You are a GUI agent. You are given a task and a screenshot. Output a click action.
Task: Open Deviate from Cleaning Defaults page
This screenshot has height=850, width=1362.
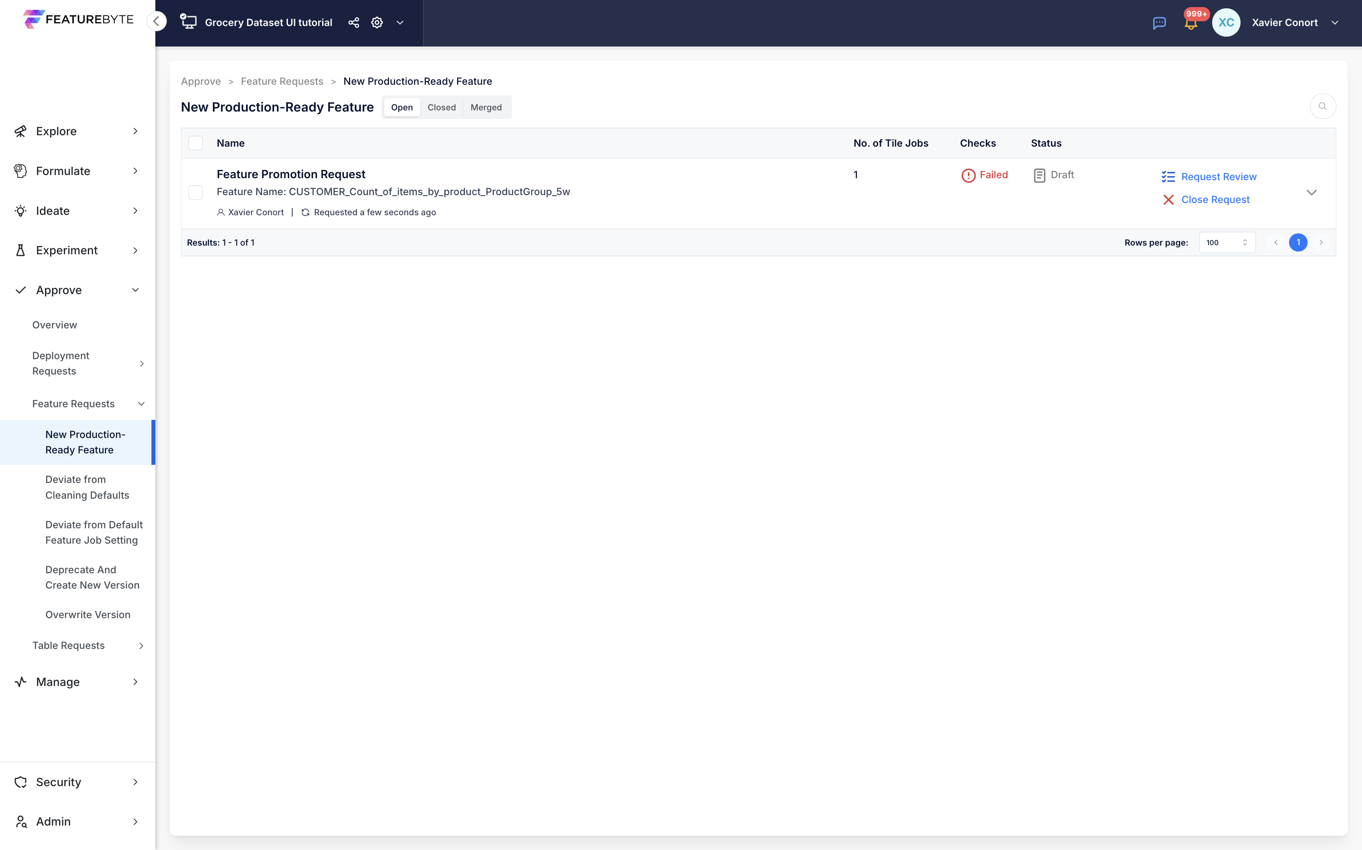(x=87, y=487)
